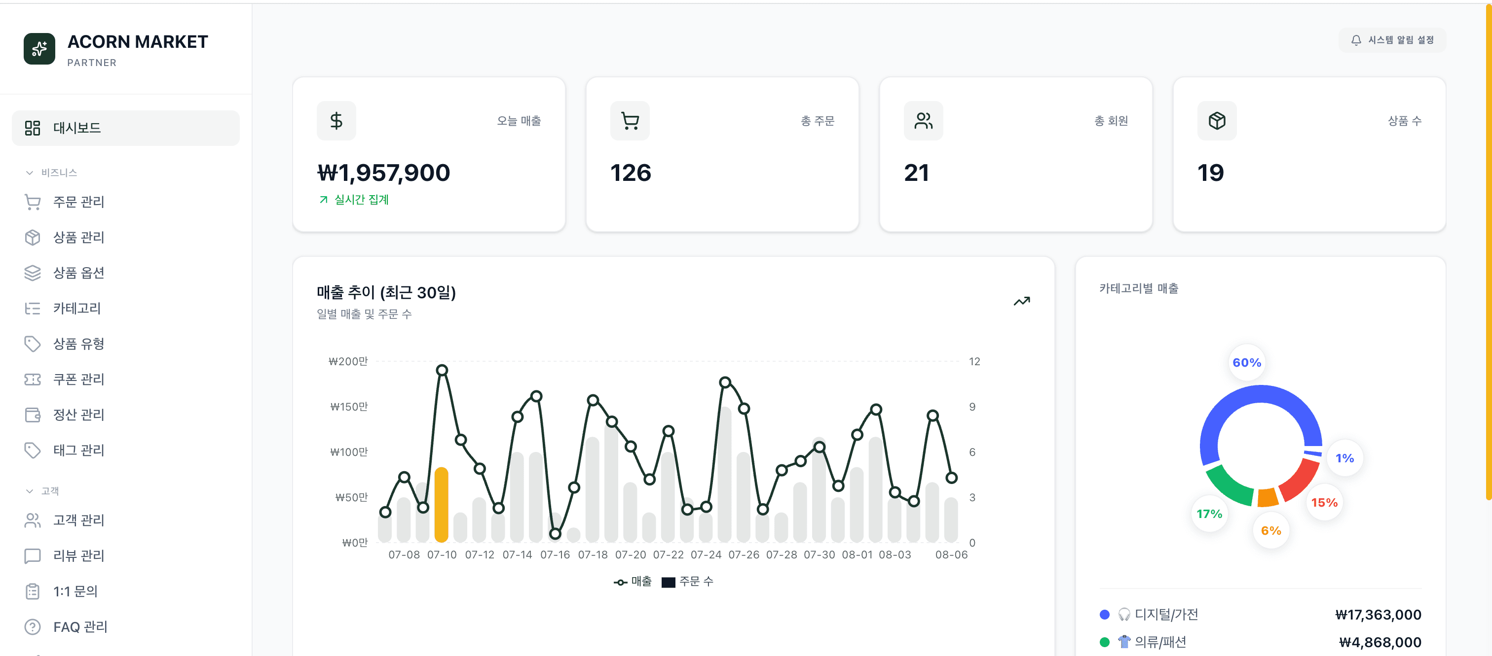Viewport: 1492px width, 656px height.
Task: Collapse the 비즈니스 section chevron
Action: [30, 173]
